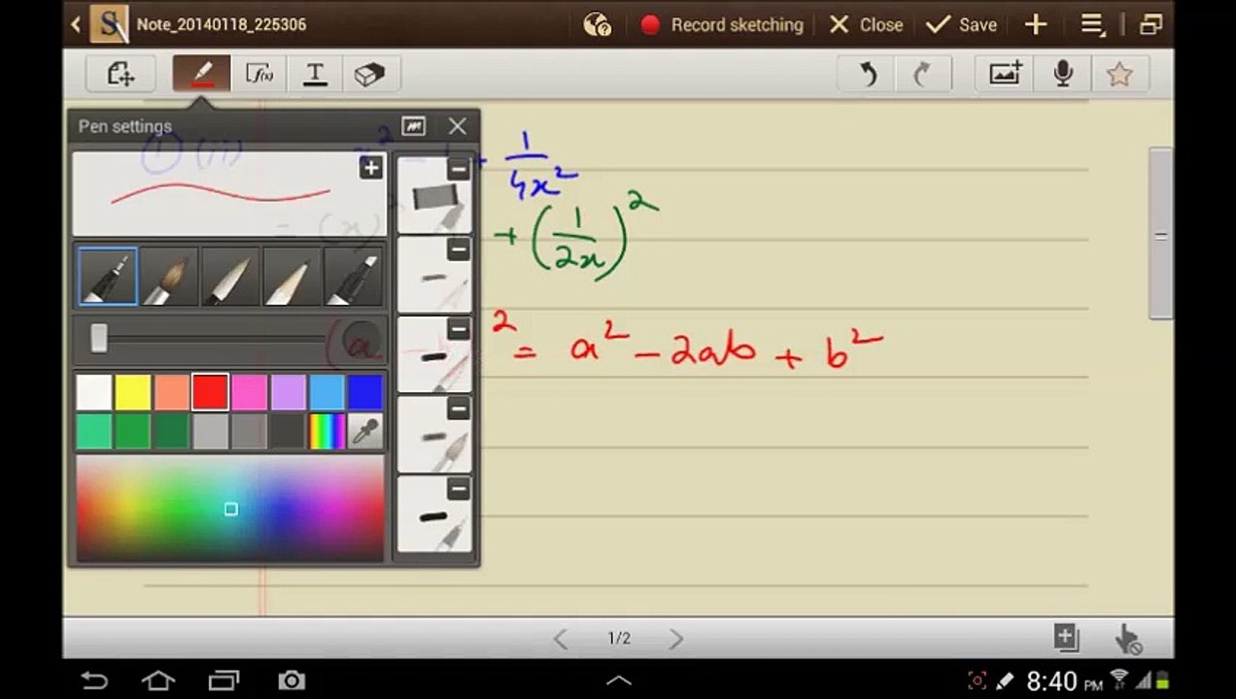Open Android recent apps button
The width and height of the screenshot is (1236, 699).
click(x=223, y=681)
